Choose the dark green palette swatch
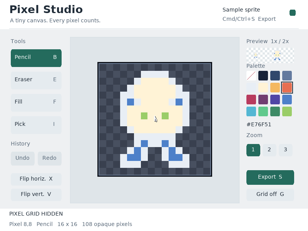This screenshot has width=308, height=231. 275,112
